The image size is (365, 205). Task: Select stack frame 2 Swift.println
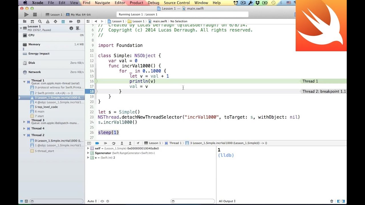(x=52, y=93)
